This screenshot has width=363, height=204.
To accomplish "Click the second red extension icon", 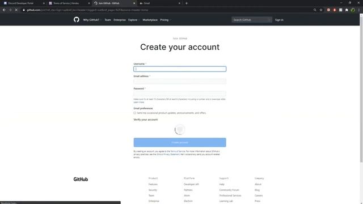I will 335,10.
